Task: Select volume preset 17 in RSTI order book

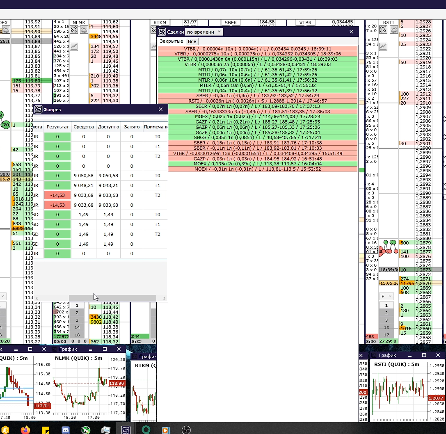Action: 386,335
